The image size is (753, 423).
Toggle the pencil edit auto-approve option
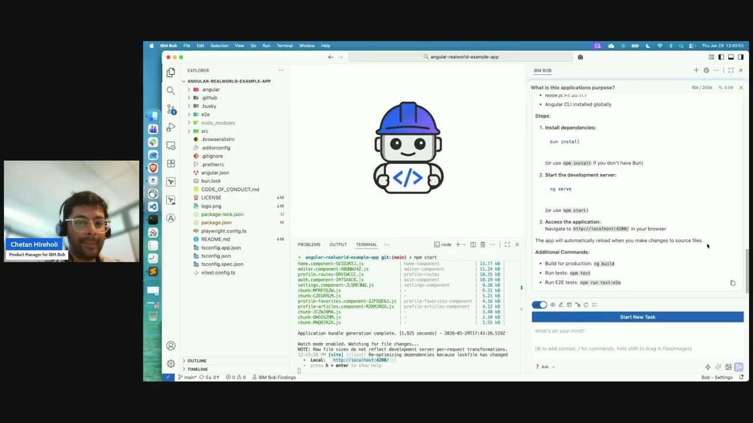pos(561,305)
